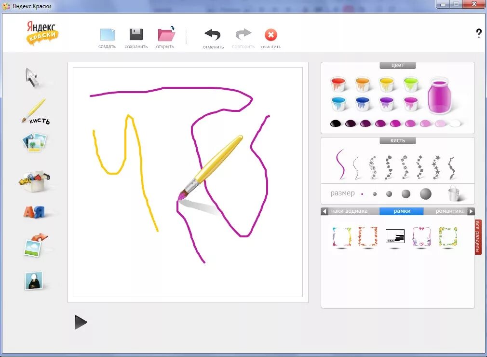Click the Яндекс Краски logo
This screenshot has height=357, width=487.
pos(41,33)
